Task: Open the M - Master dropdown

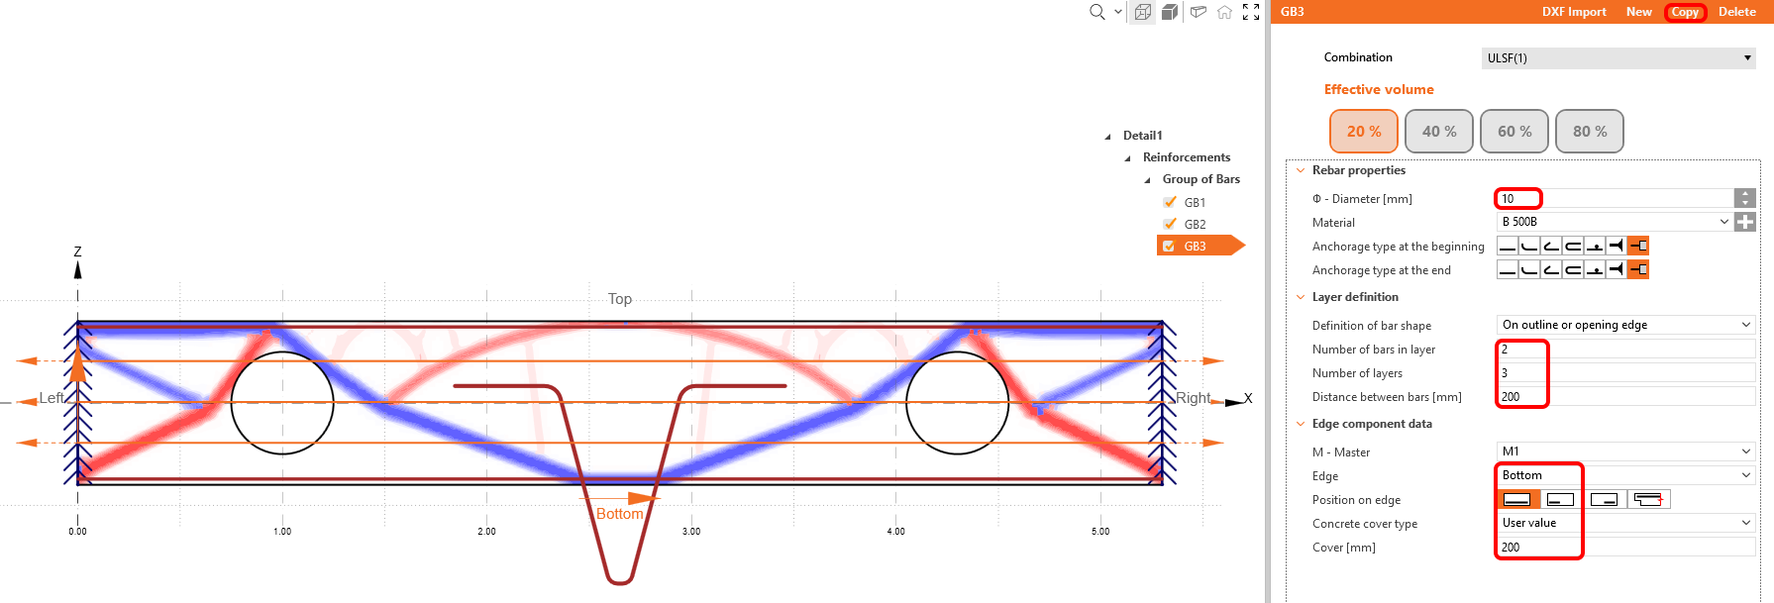Action: [1626, 452]
